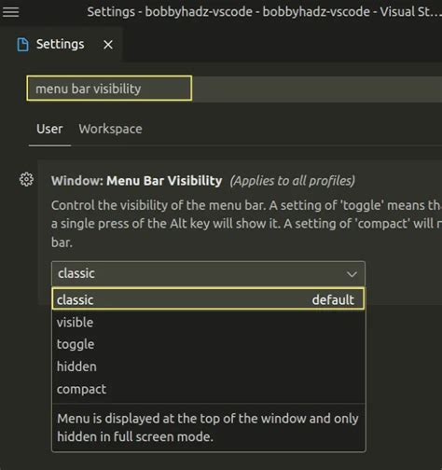
Task: Choose the visible option
Action: click(x=208, y=323)
